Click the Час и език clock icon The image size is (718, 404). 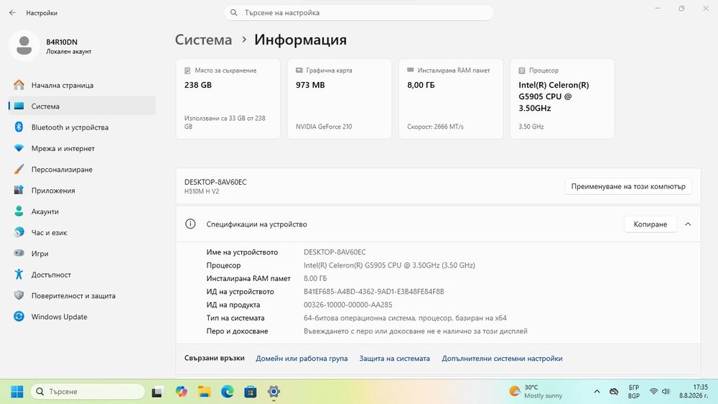click(19, 232)
